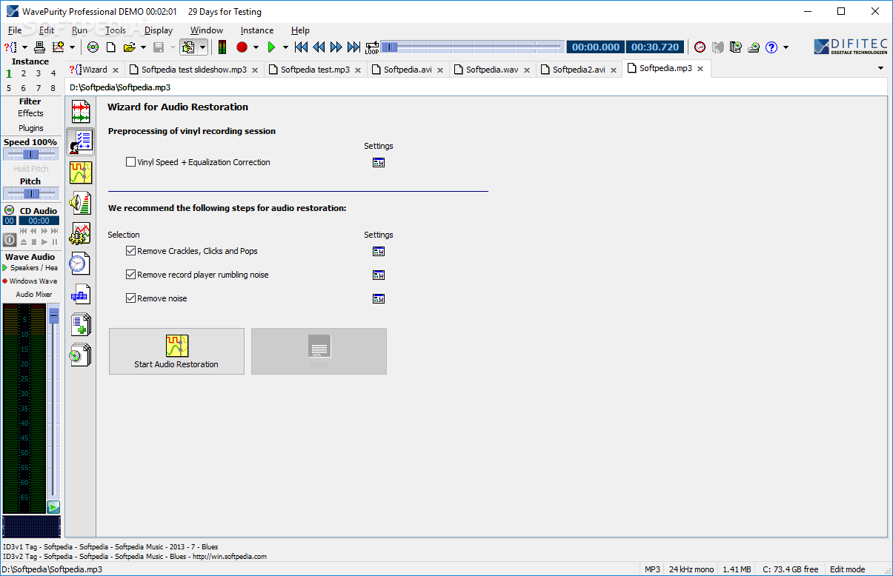Select the gear and graph analysis sidebar icon
Viewport: 893px width, 576px height.
80,233
